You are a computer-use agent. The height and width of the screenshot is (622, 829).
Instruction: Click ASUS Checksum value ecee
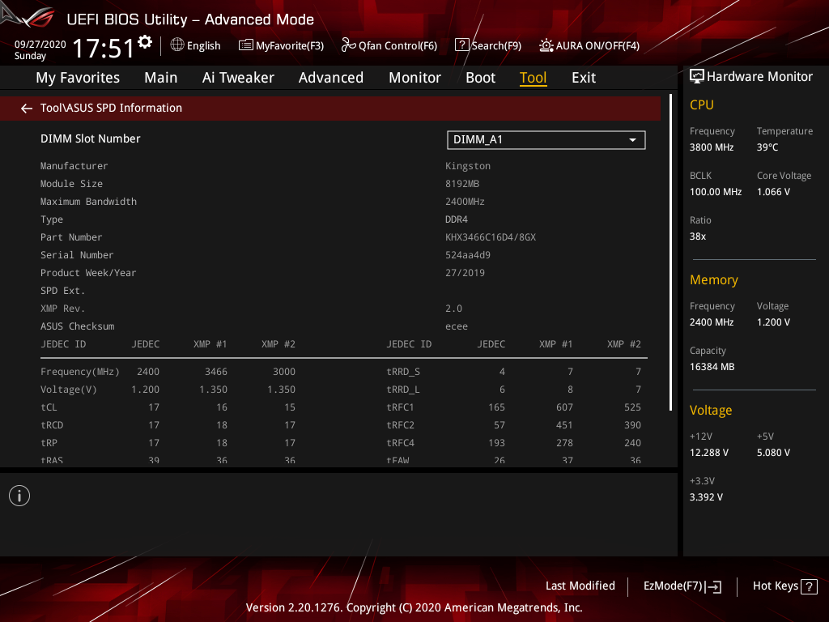457,326
